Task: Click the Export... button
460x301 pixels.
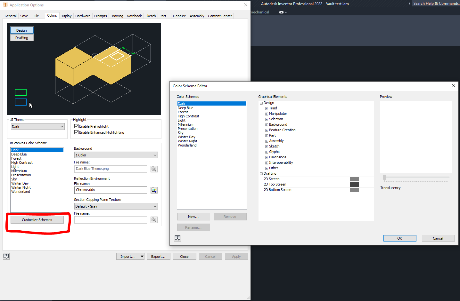Action: pyautogui.click(x=158, y=257)
